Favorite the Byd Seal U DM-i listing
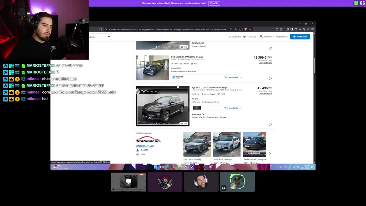 click(270, 125)
